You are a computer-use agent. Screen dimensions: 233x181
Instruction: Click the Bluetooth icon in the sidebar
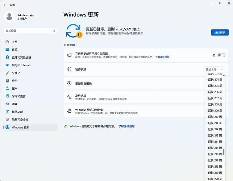click(x=7, y=57)
